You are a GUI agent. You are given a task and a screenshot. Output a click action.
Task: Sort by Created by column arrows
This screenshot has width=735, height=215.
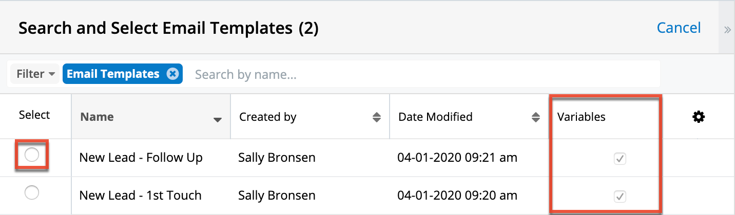377,117
